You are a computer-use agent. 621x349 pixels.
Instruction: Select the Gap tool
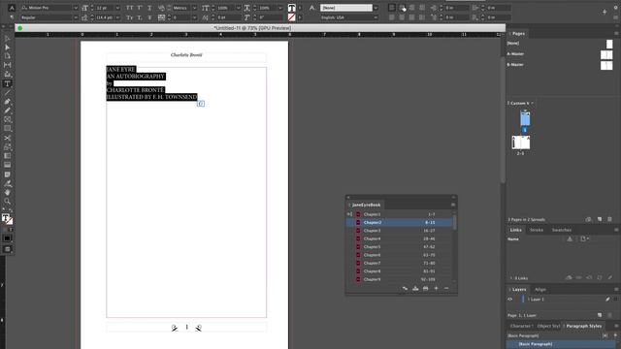tap(7, 65)
